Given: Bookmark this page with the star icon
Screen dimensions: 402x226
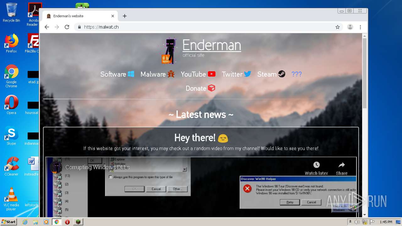Looking at the screenshot, I should [338, 27].
